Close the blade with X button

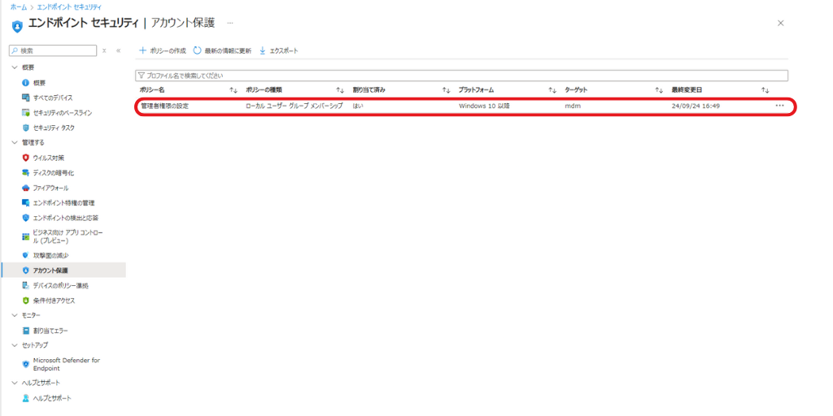click(780, 23)
